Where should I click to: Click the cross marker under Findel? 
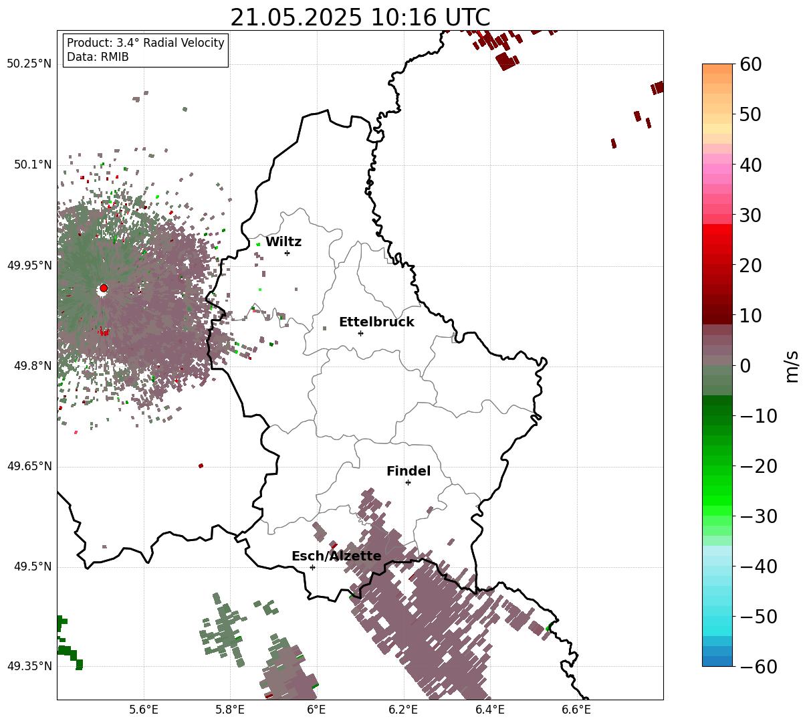[x=408, y=482]
